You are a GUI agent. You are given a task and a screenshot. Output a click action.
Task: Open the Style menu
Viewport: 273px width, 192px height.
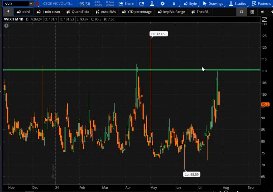[x=190, y=4]
